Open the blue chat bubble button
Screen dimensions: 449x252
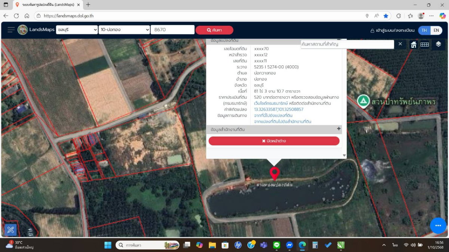click(438, 225)
